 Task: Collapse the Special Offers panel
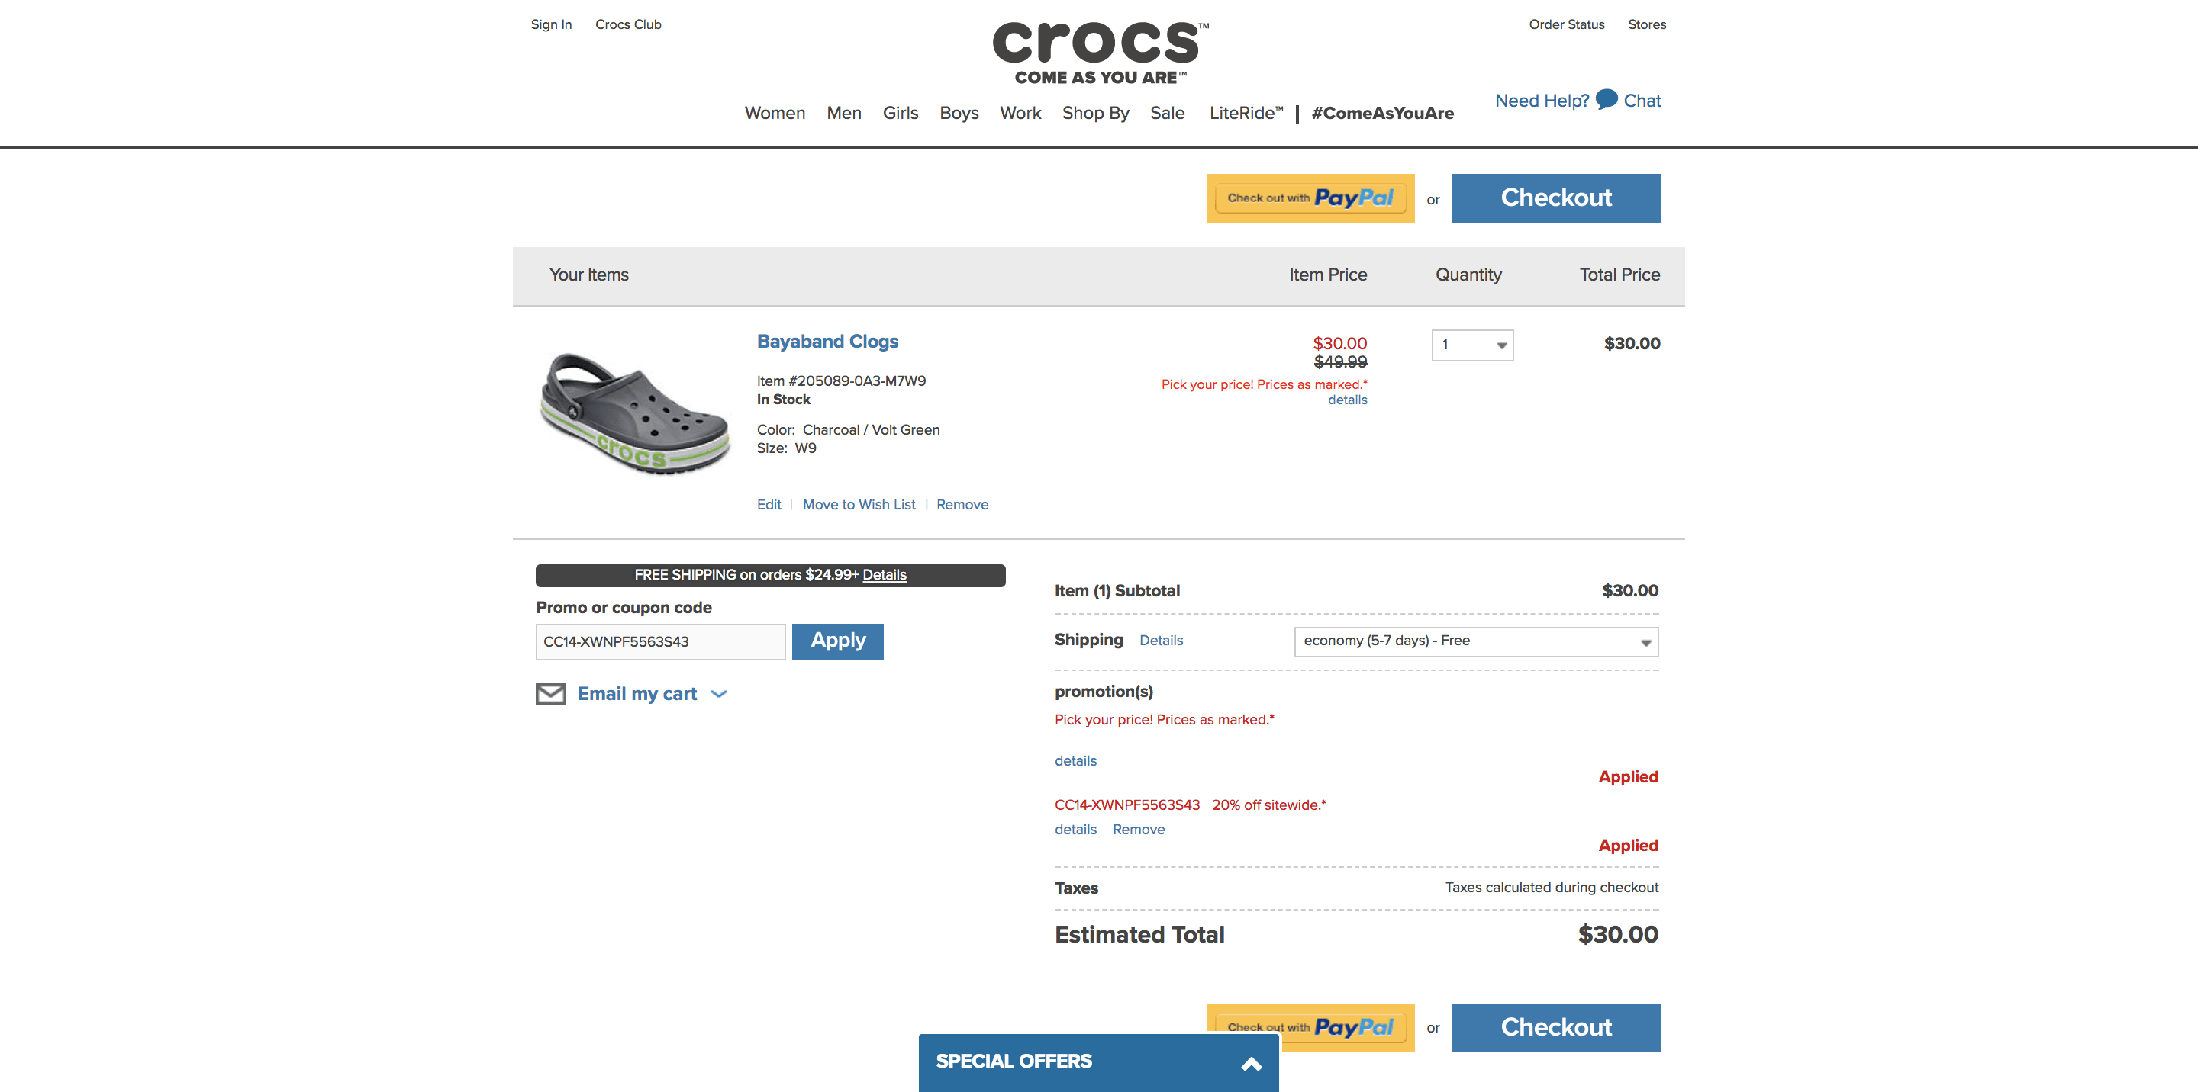point(1252,1064)
